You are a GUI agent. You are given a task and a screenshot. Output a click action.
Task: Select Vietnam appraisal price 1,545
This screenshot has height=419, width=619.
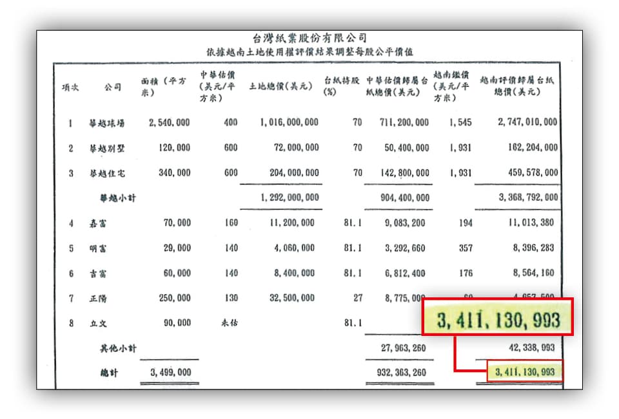pos(460,122)
